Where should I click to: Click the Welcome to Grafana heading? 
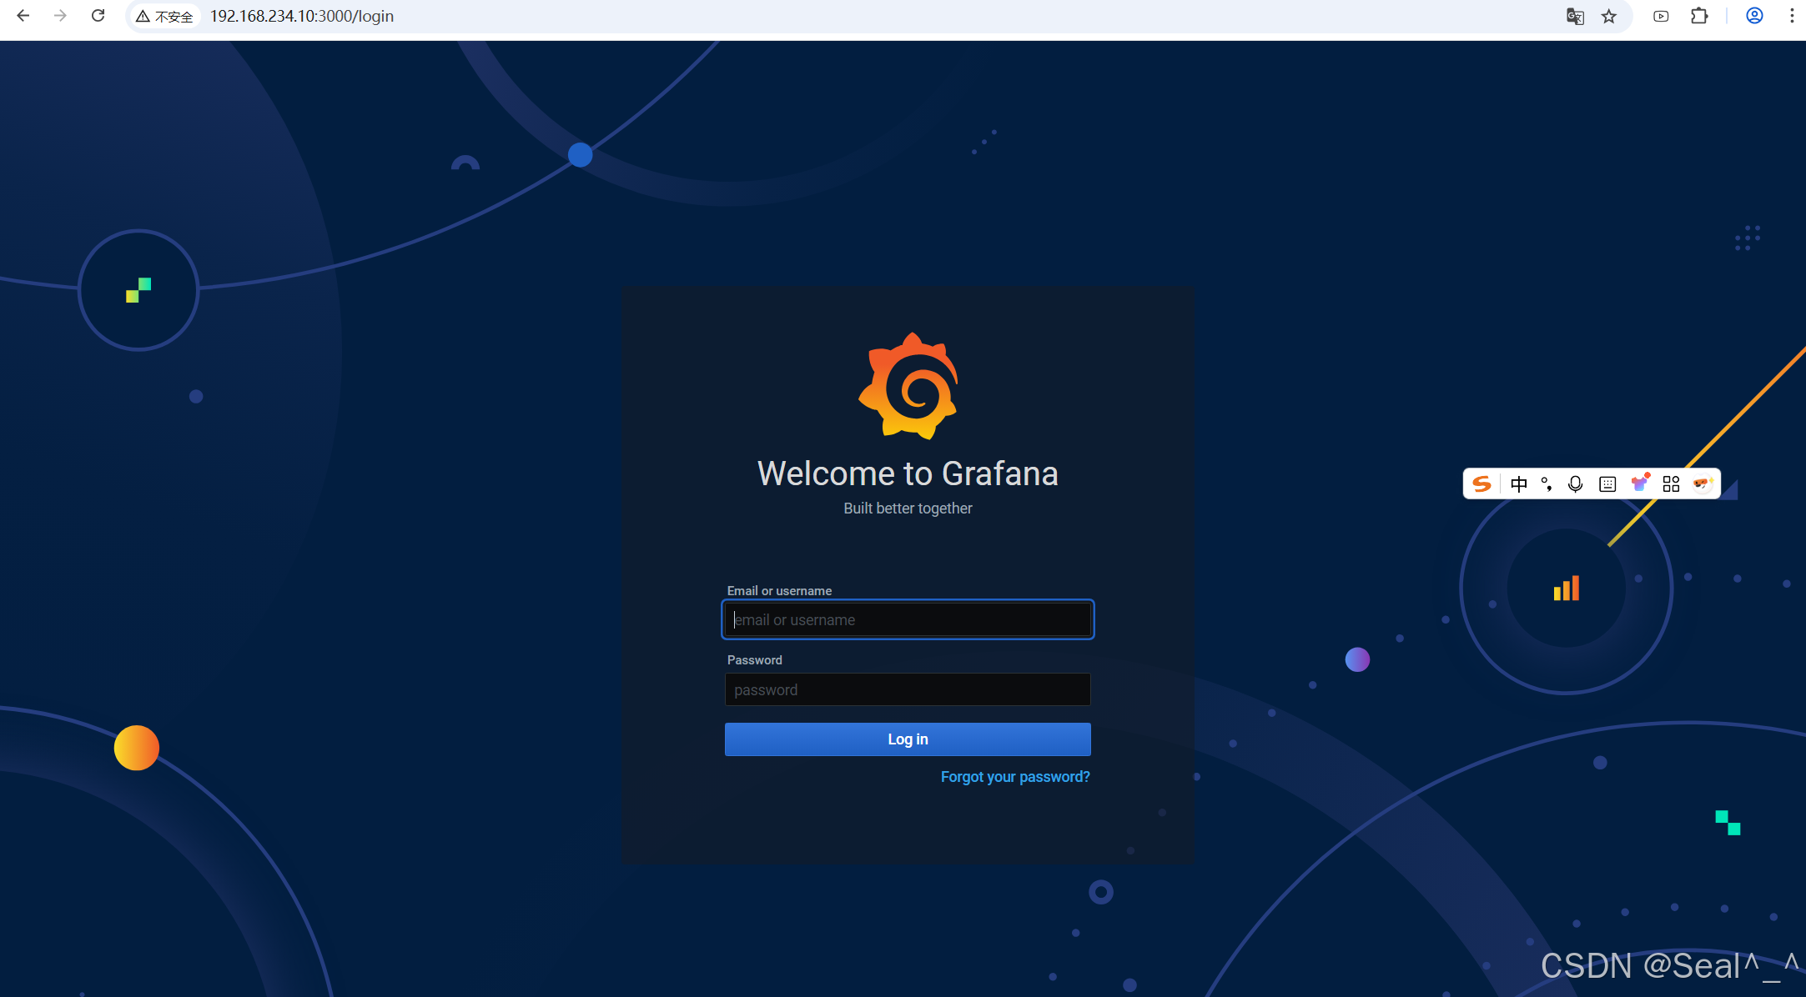pyautogui.click(x=908, y=473)
